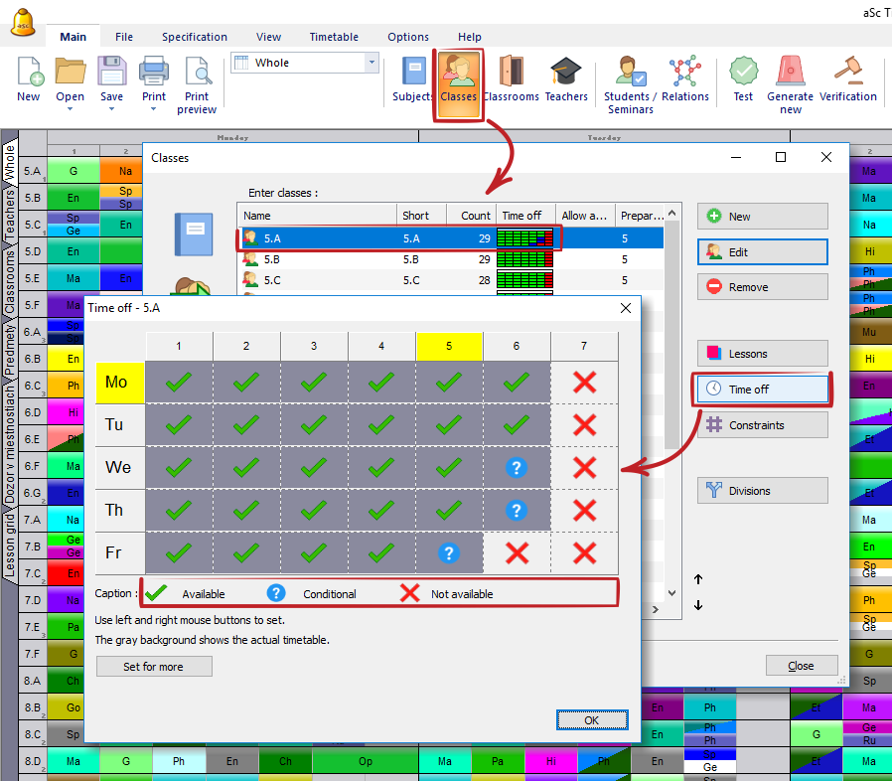Toggle Friday period 6 not-available cell

[x=517, y=553]
